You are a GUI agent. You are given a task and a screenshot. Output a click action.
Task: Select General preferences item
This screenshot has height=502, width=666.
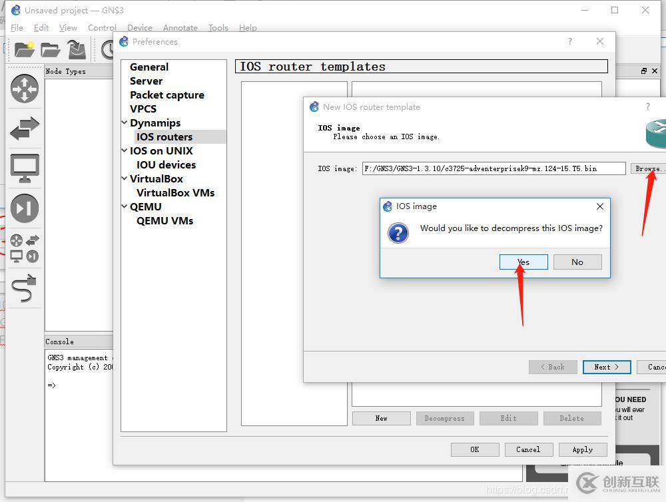[x=149, y=67]
